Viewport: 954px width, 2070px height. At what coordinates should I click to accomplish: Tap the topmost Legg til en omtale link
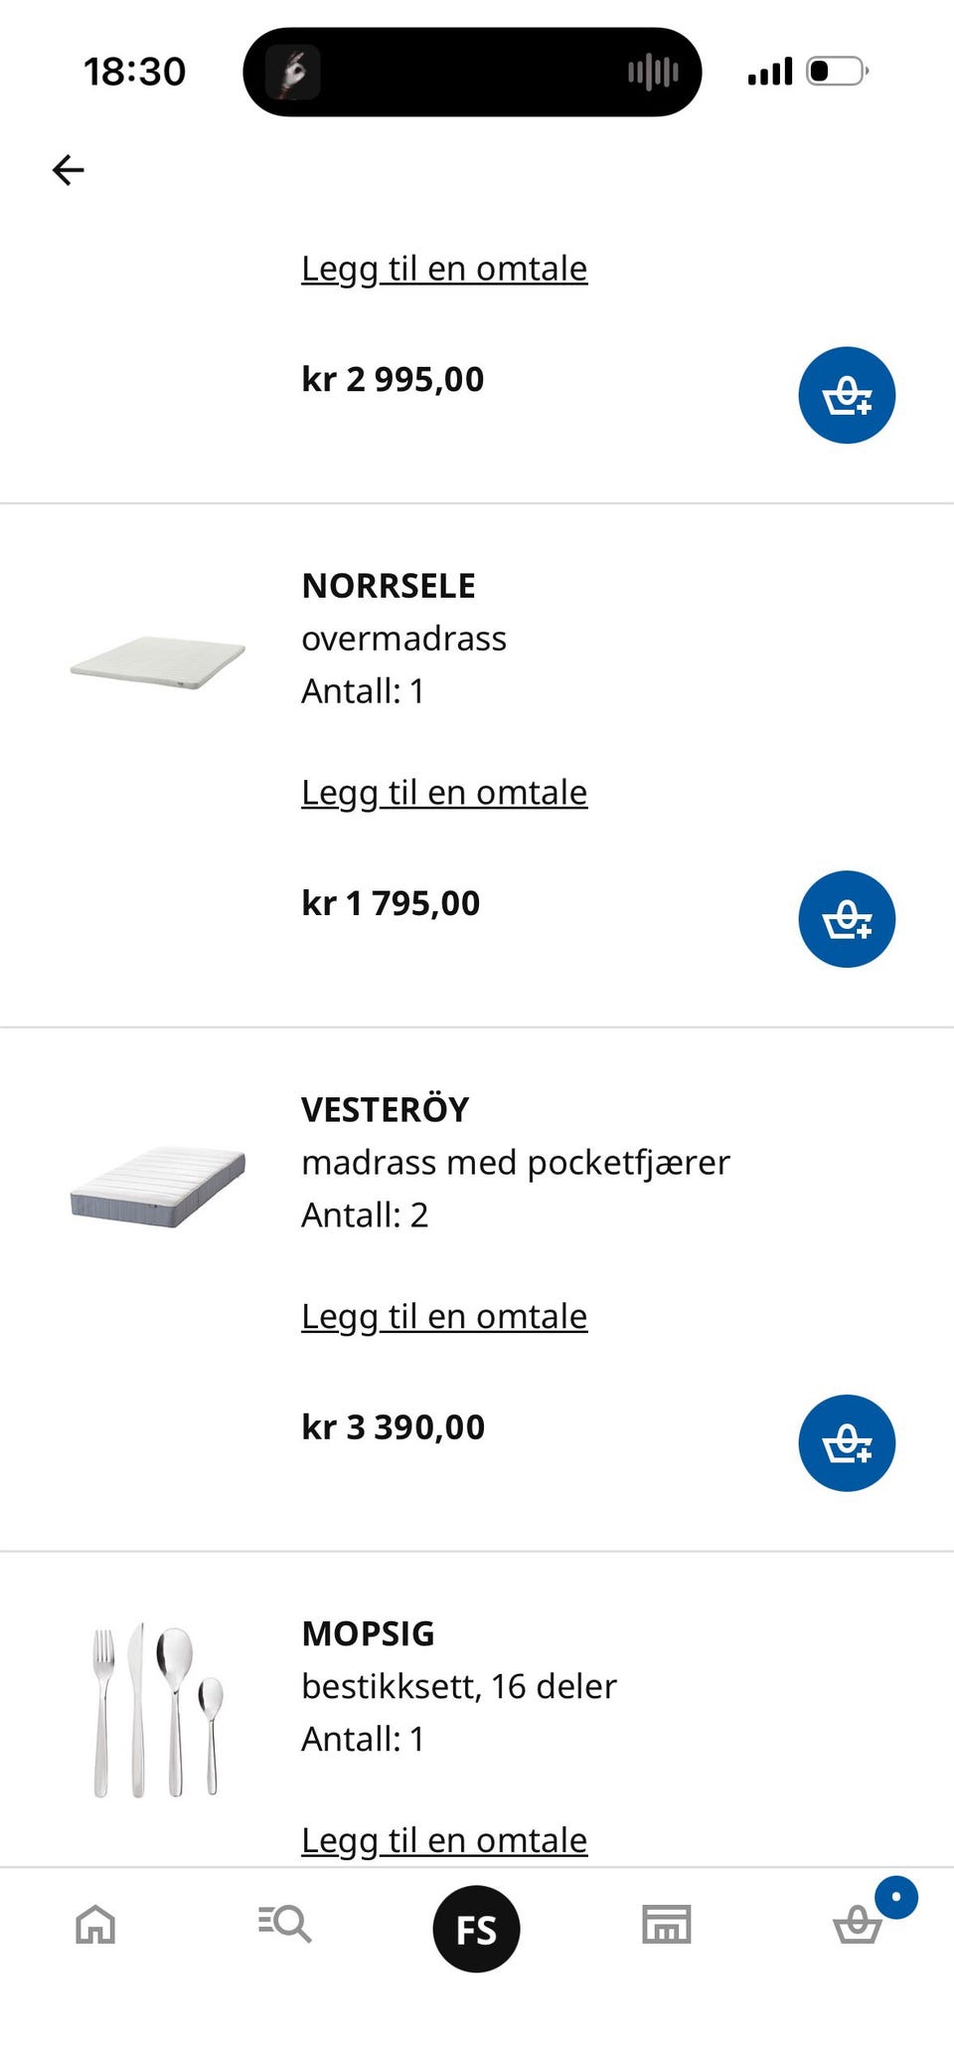(x=444, y=269)
